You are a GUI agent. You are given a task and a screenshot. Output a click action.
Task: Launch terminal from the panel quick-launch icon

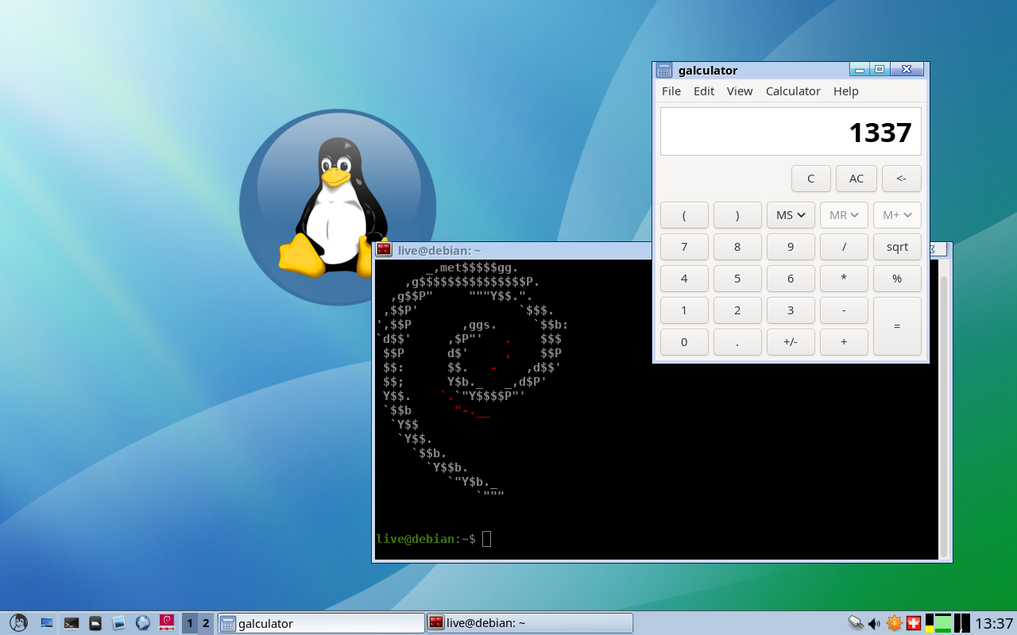coord(72,623)
